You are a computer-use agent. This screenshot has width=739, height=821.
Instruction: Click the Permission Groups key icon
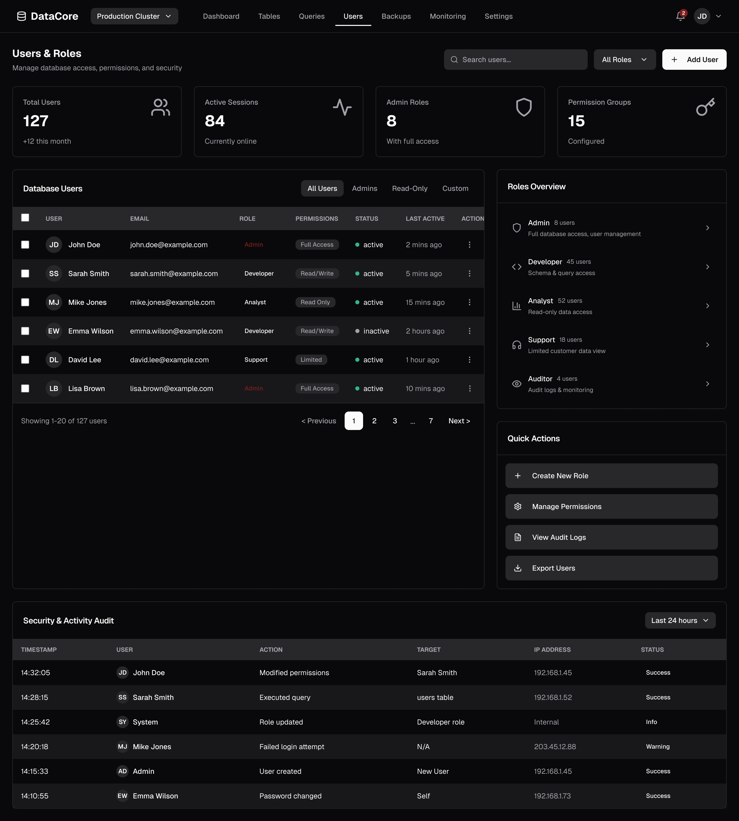[x=705, y=107]
